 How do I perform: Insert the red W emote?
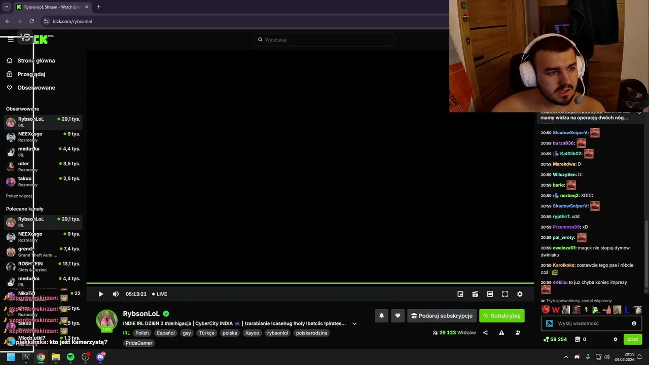[x=556, y=310]
